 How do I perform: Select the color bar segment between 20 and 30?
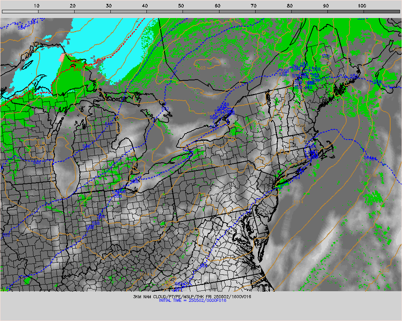point(93,11)
